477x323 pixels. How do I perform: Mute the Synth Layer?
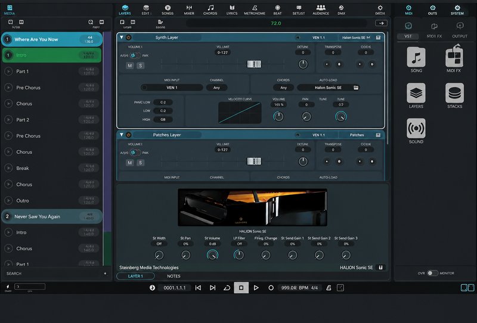tap(130, 66)
